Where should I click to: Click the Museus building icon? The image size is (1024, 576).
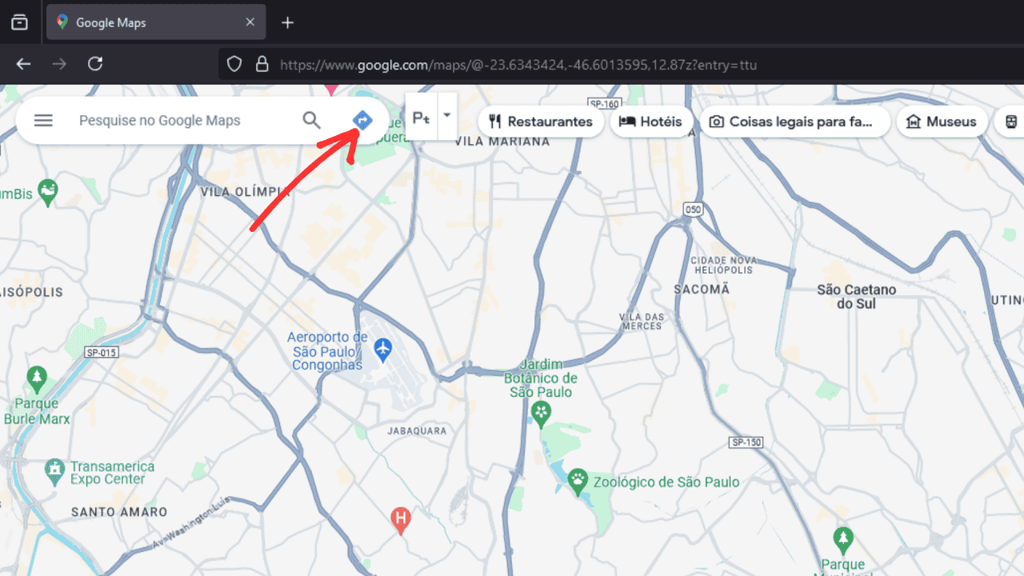pos(913,121)
